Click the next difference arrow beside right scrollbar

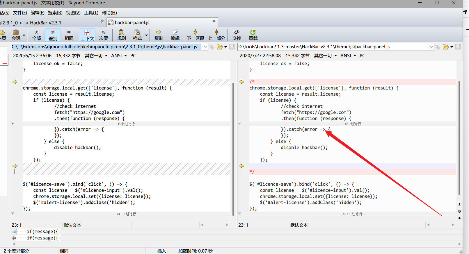[459, 218]
